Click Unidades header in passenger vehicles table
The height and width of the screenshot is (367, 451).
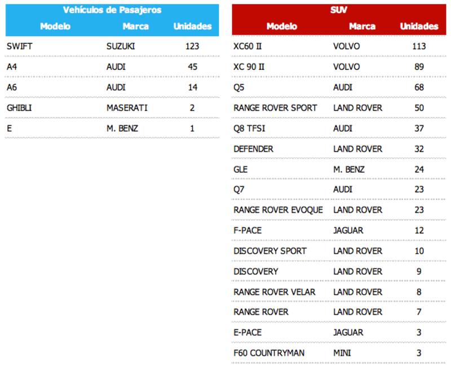tap(192, 26)
